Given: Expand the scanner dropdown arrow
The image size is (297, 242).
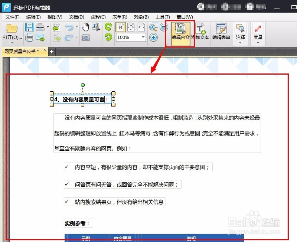Looking at the screenshot, I should pos(48,27).
